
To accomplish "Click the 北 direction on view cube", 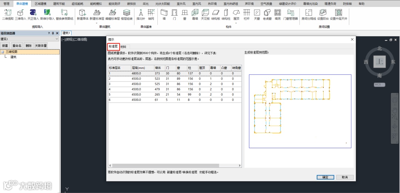I will pyautogui.click(x=379, y=49).
